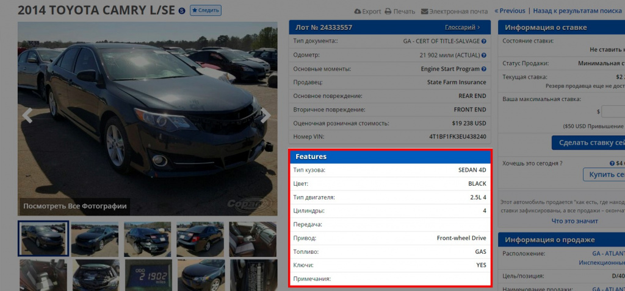
Task: Click State Farm Insurance seller value
Action: tap(457, 82)
